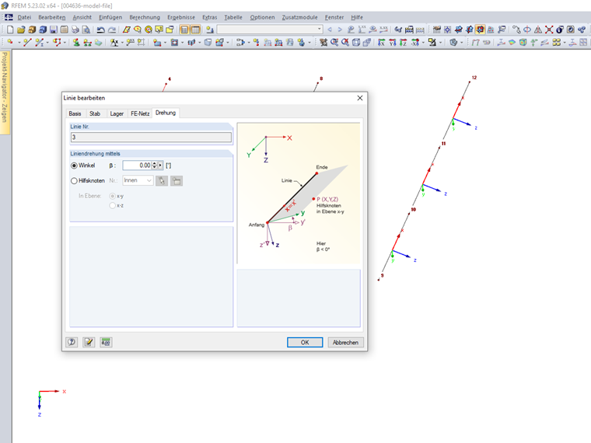The width and height of the screenshot is (591, 443).
Task: Open the Hilfsknoten Nr. 'Innen' dropdown
Action: coord(138,180)
